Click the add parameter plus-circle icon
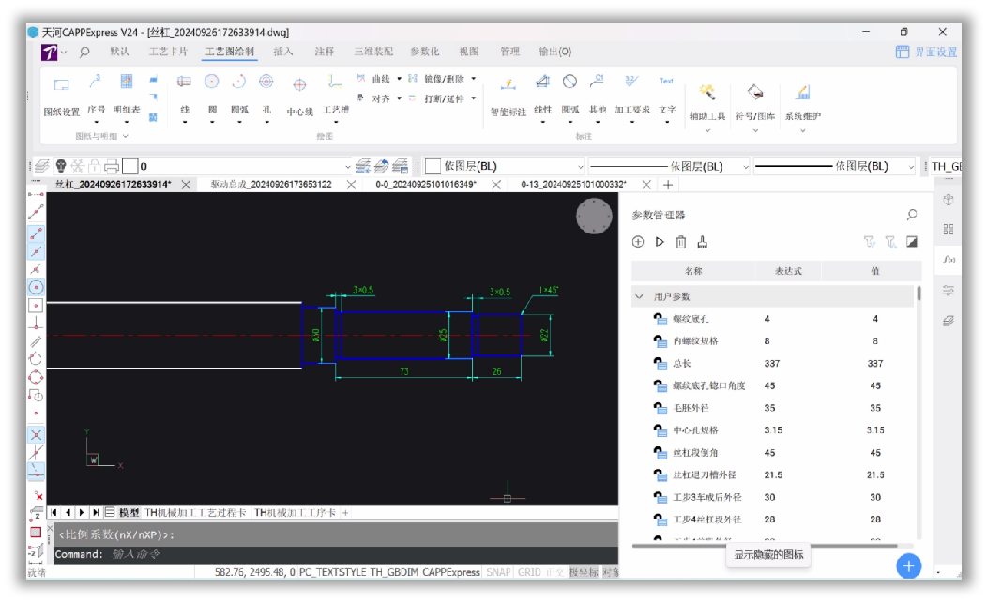 638,242
